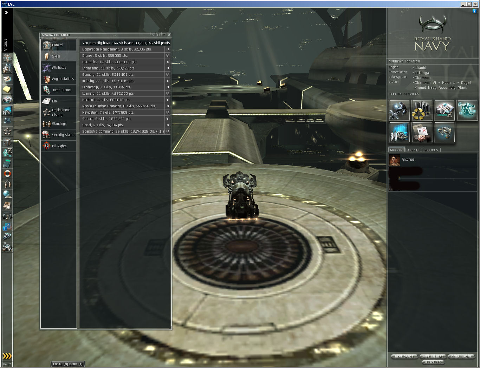Expand the Electronics skill group
The height and width of the screenshot is (368, 480).
click(168, 62)
